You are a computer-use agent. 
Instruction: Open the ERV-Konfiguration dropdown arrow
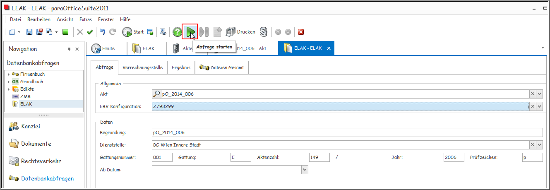coord(539,106)
